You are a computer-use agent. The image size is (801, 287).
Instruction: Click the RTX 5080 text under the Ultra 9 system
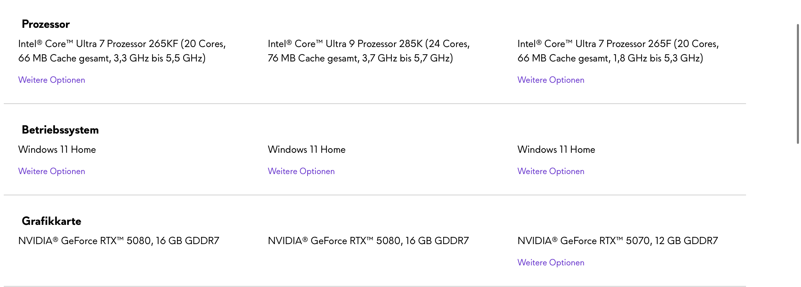click(368, 241)
